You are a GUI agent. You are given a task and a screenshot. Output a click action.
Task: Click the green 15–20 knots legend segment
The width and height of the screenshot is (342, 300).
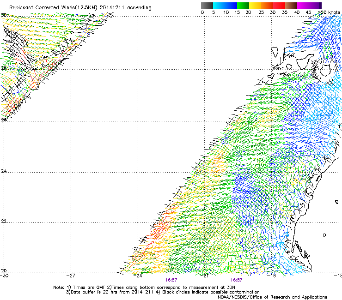[243, 6]
